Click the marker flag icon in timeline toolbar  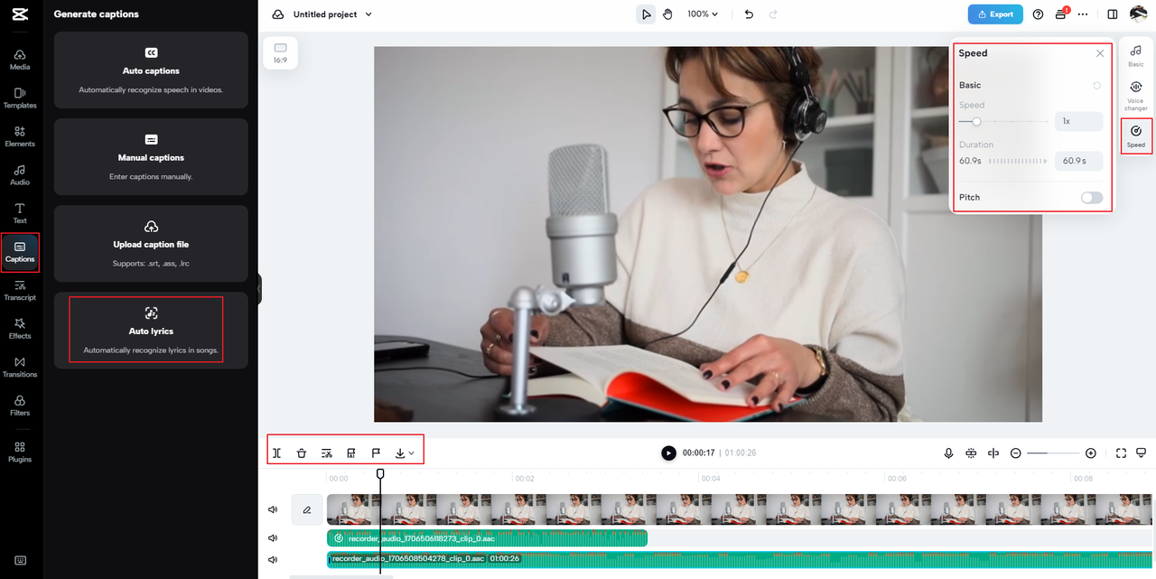click(x=376, y=453)
